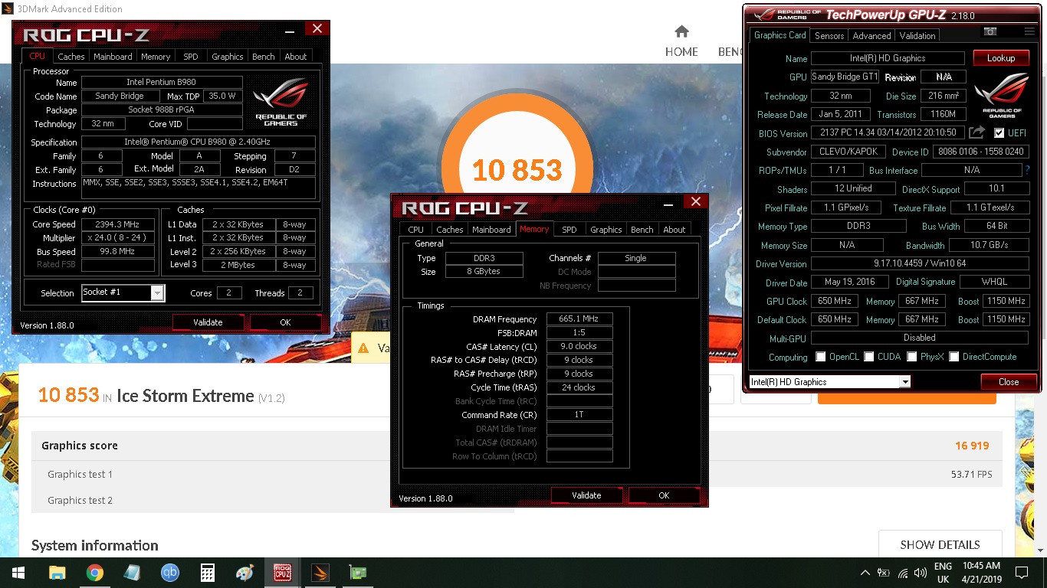The image size is (1047, 588).
Task: Open the About tab in the CPU window
Action: (296, 56)
